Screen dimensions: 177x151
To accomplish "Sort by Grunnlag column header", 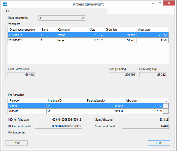I will coord(120,30).
